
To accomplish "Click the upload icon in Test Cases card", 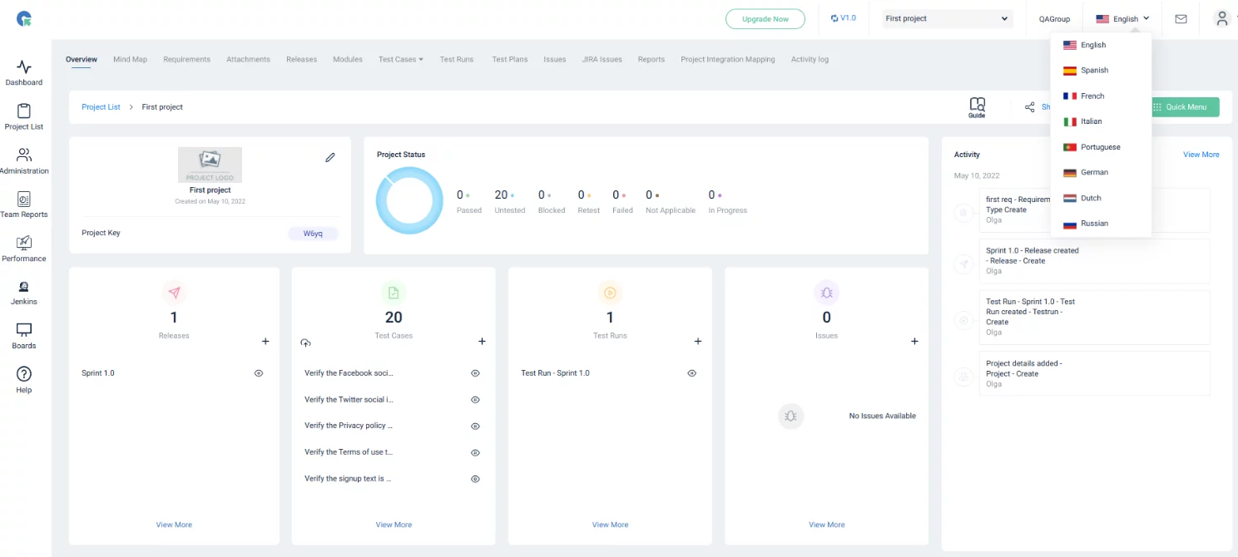I will (305, 343).
